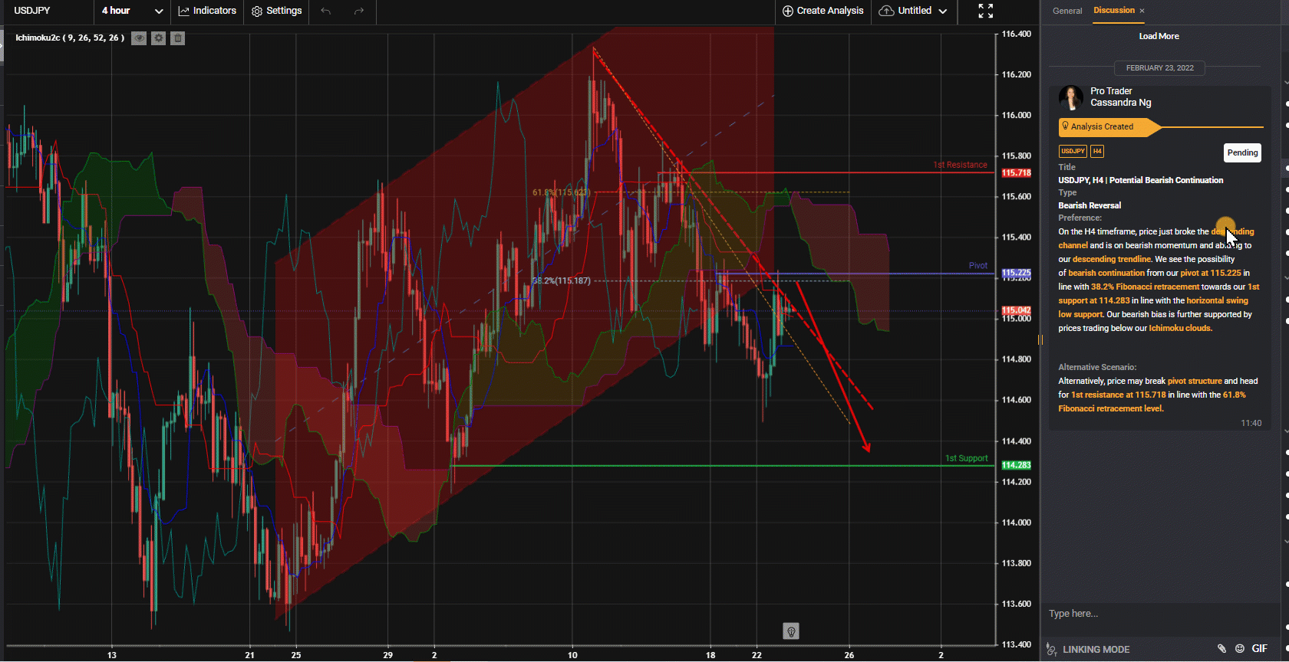Image resolution: width=1289 pixels, height=662 pixels.
Task: Click the 1st Resistance line label on chart
Action: tap(960, 165)
